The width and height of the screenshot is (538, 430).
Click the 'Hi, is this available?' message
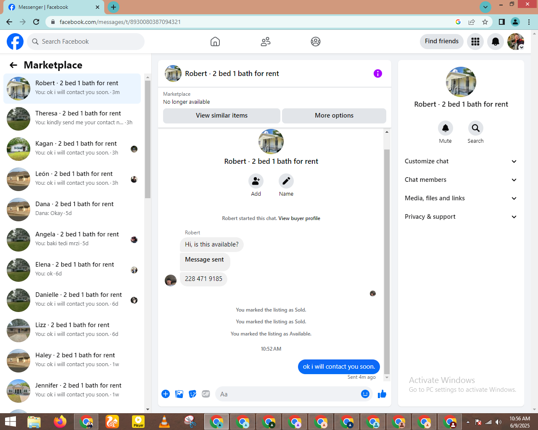coord(211,244)
